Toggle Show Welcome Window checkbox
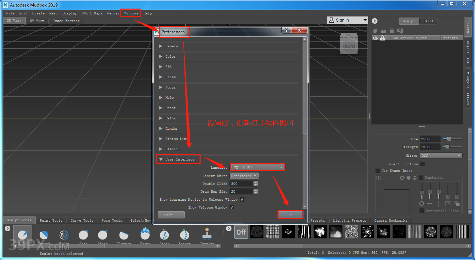The image size is (475, 260). click(x=232, y=207)
